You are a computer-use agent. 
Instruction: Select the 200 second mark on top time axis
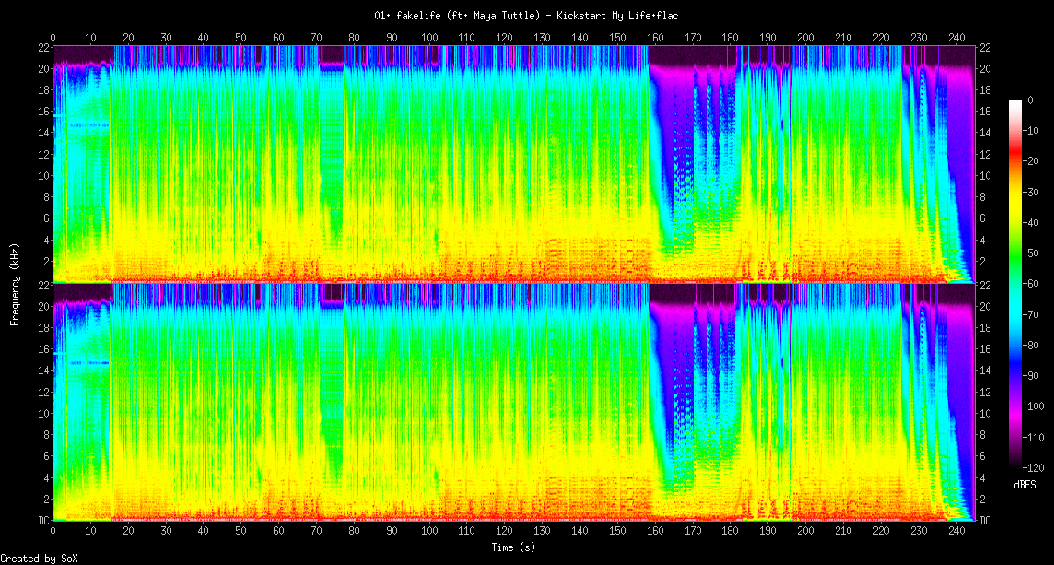point(805,37)
